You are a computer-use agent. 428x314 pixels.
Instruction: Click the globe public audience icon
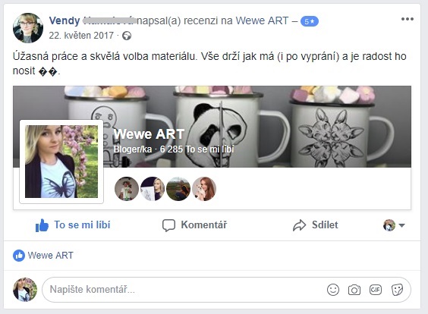click(x=127, y=36)
